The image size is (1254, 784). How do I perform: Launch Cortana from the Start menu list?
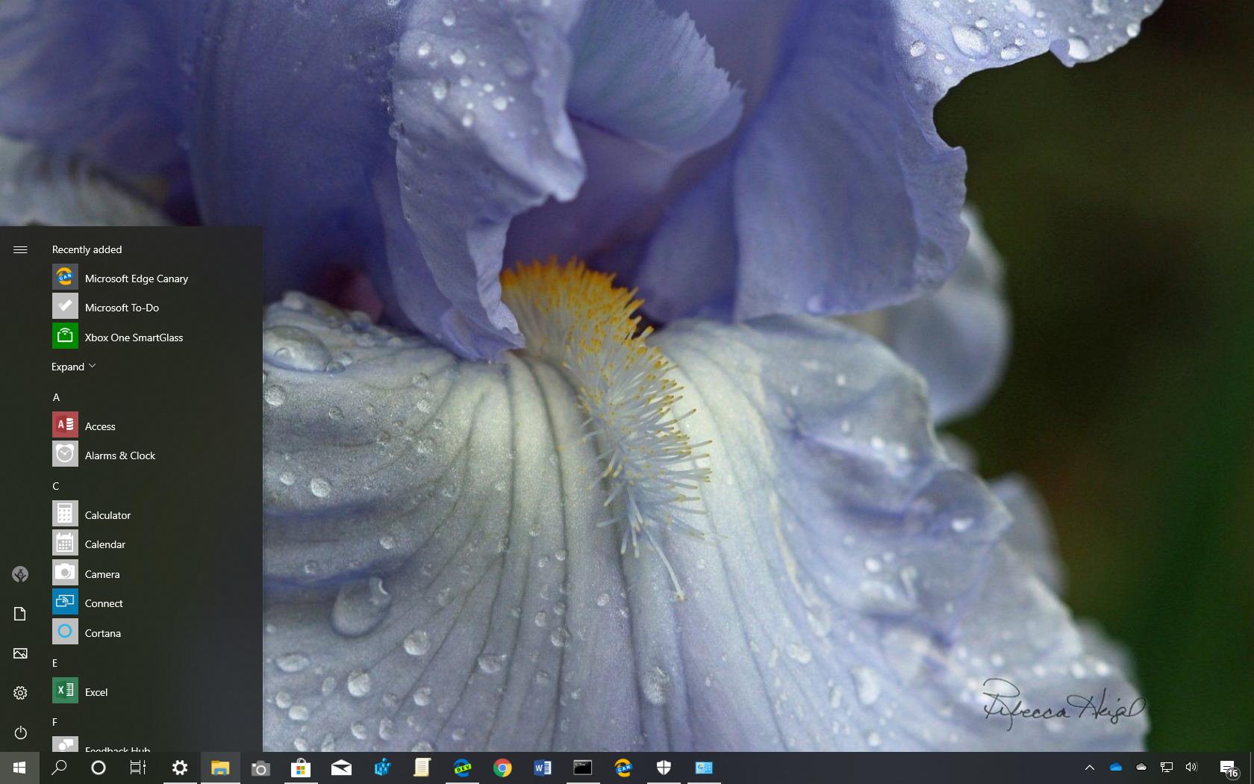coord(102,632)
